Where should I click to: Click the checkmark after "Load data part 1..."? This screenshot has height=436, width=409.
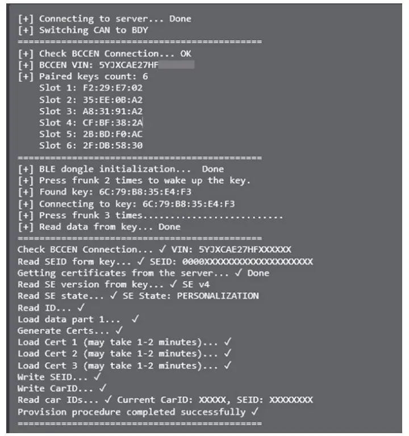(x=135, y=318)
